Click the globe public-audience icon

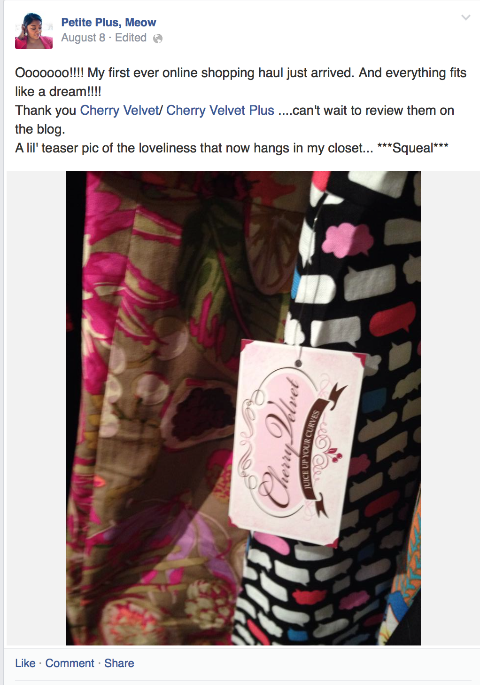[158, 39]
